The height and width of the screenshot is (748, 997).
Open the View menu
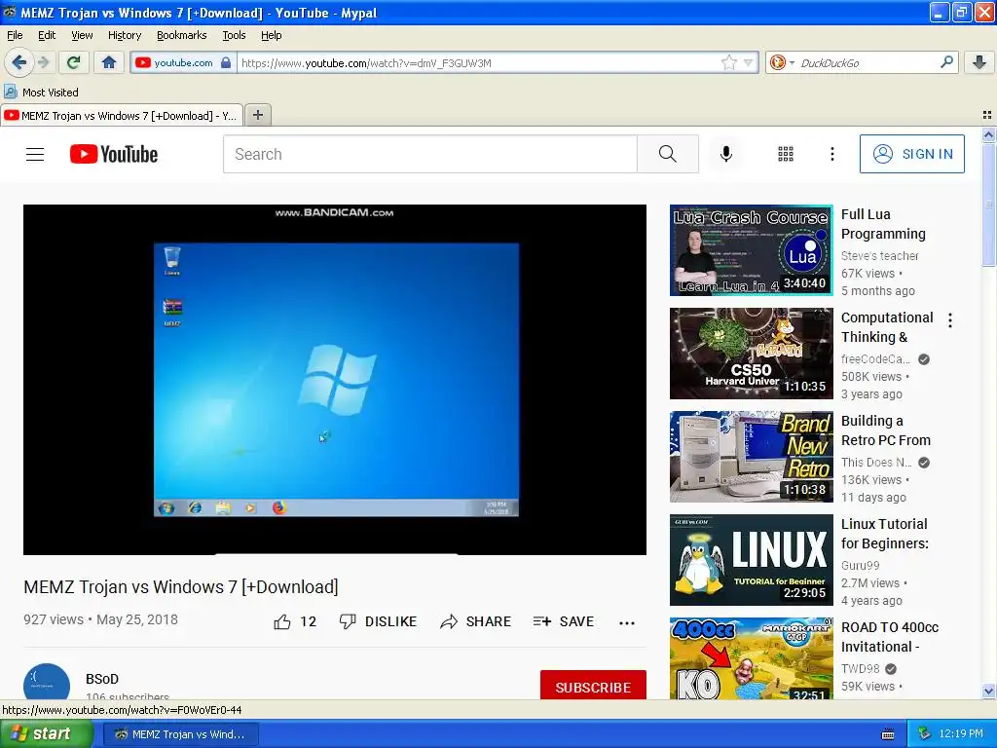point(82,35)
